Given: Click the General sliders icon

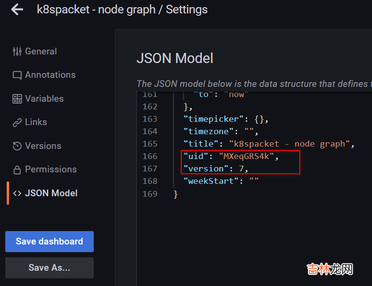Looking at the screenshot, I should click(x=17, y=52).
